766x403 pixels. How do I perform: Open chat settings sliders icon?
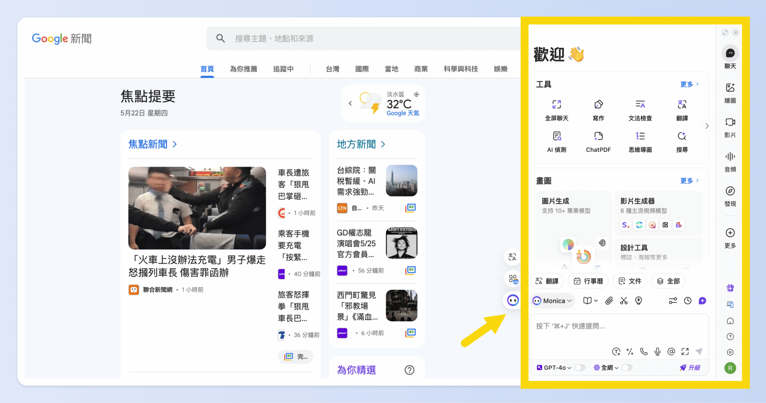[673, 301]
